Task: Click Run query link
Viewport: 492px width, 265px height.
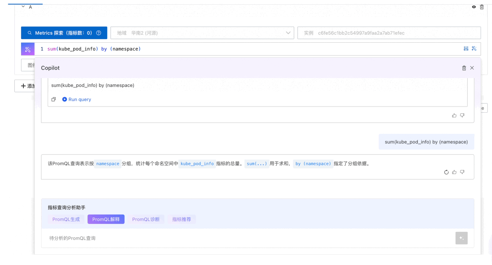Action: 77,99
